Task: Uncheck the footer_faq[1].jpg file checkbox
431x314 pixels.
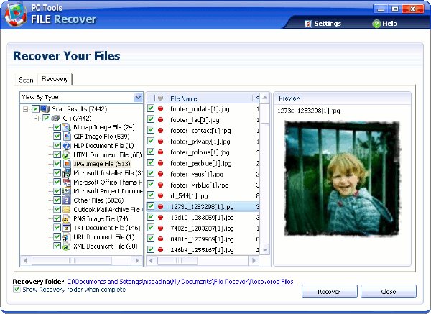Action: (151, 119)
